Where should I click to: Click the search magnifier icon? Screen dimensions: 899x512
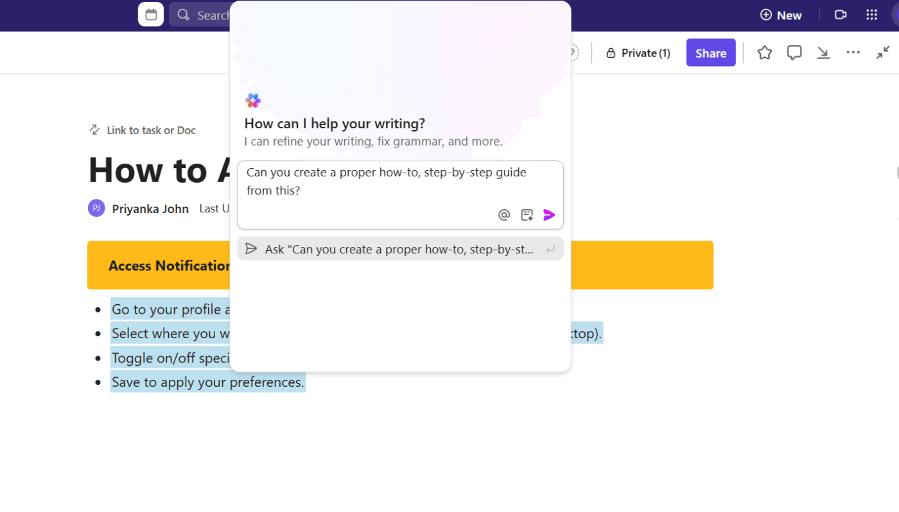point(183,14)
